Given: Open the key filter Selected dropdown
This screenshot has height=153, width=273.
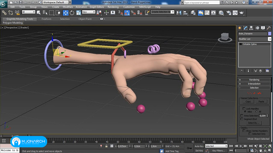Looking at the screenshot, I should coord(216,146).
